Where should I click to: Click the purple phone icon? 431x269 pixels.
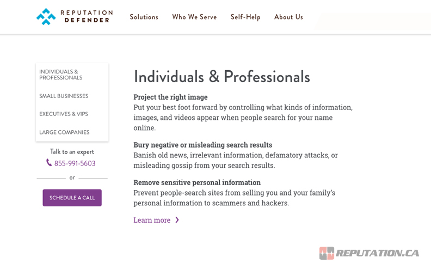49,163
